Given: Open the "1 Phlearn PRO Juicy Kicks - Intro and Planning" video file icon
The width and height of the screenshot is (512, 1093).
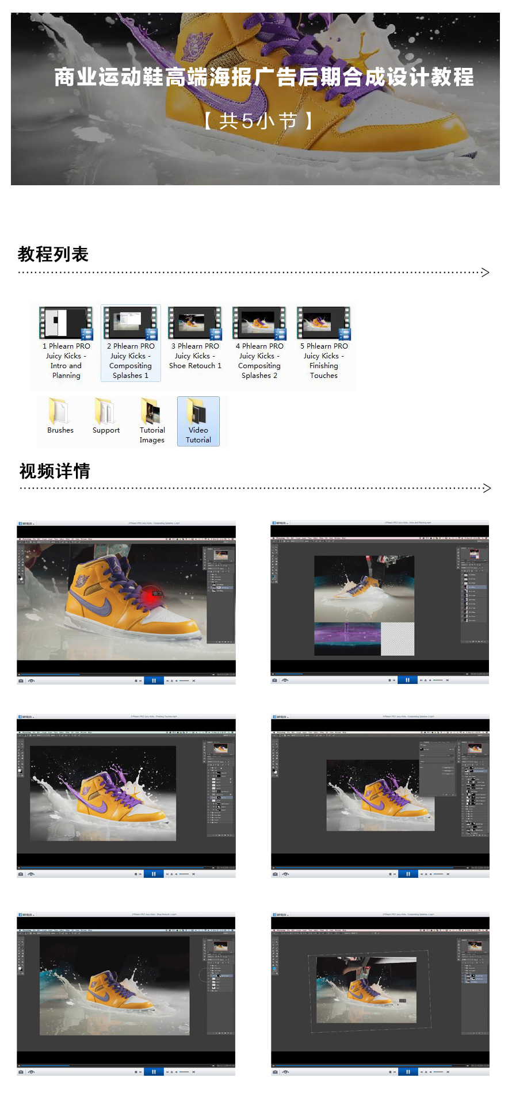Looking at the screenshot, I should 66,323.
